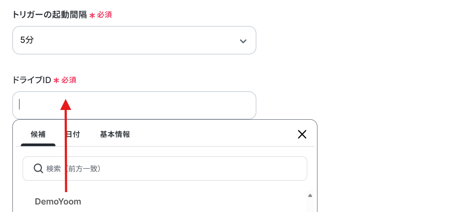
Task: Click the トリガーの起動間隔 label
Action: pos(50,15)
